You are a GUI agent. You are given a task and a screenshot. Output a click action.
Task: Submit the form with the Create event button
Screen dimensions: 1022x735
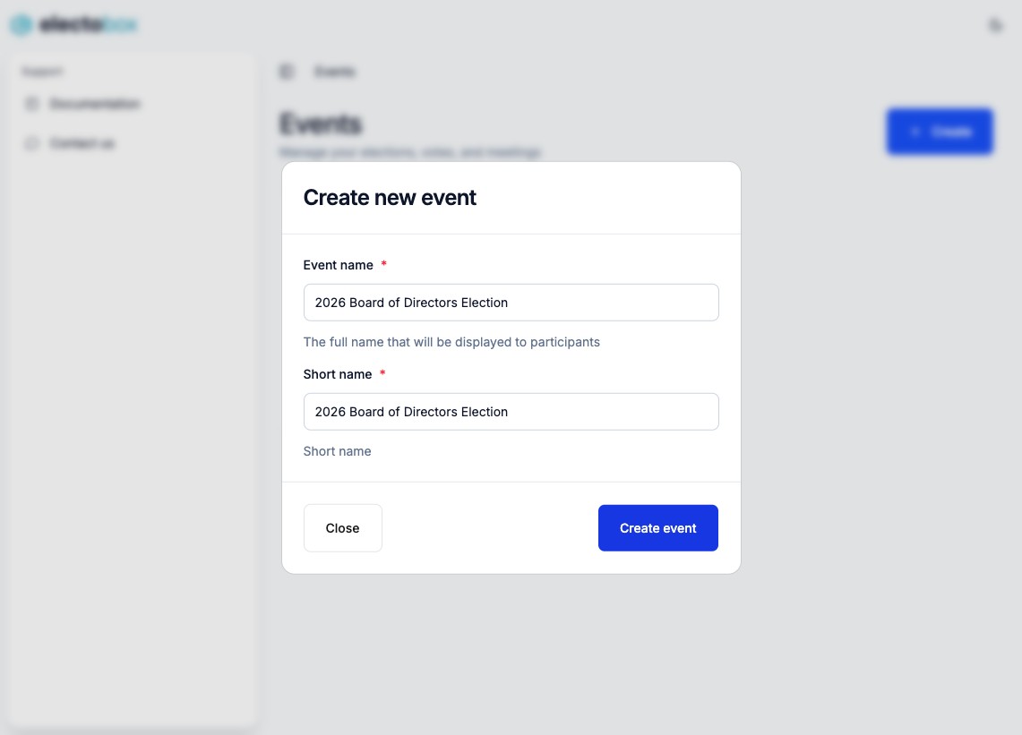pos(657,528)
